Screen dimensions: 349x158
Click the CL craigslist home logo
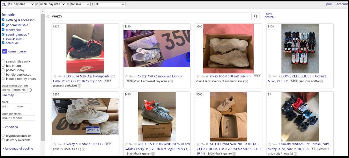[4, 4]
